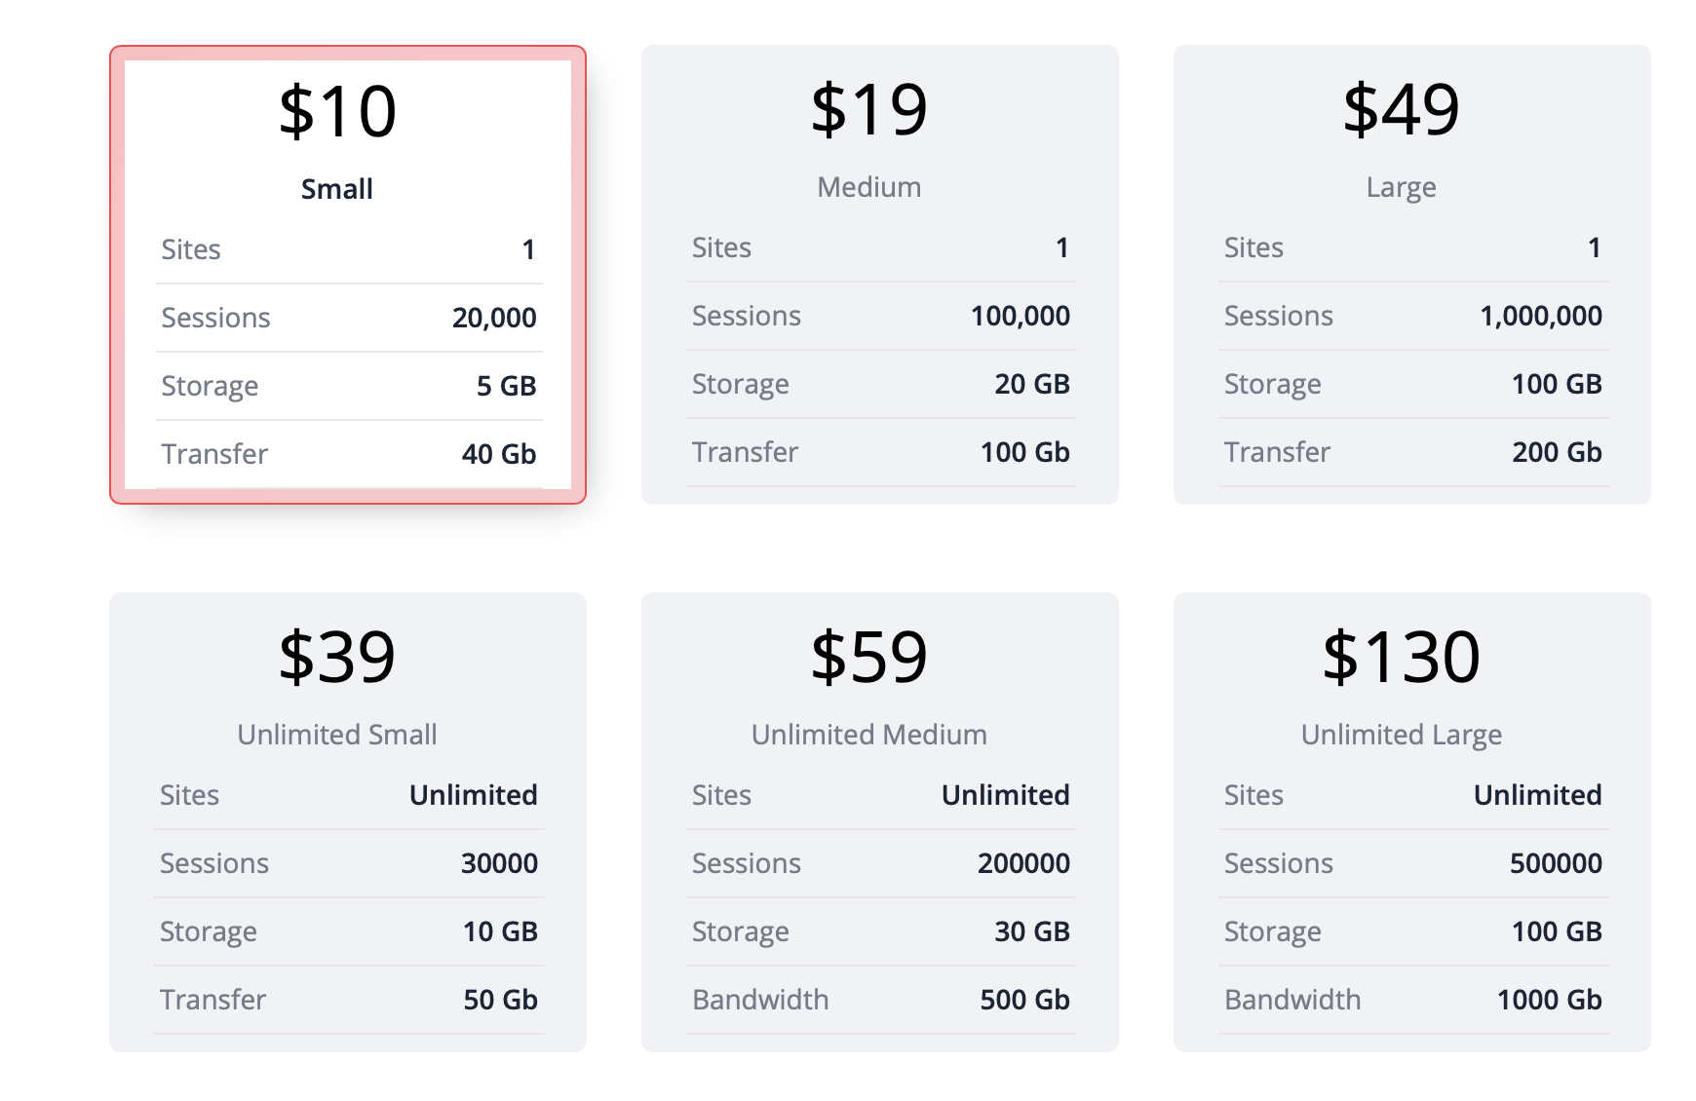
Task: Click the $19 price heading
Action: tap(869, 109)
